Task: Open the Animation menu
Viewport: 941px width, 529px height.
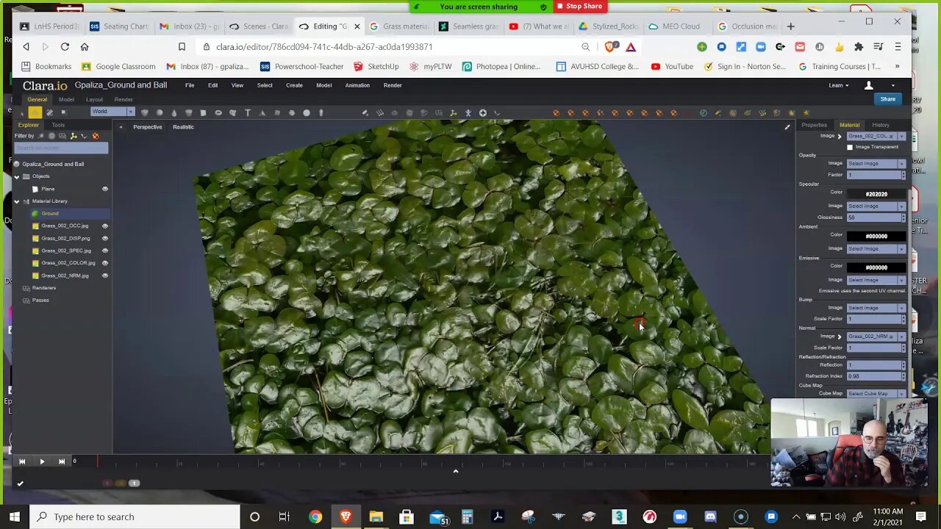Action: click(357, 85)
